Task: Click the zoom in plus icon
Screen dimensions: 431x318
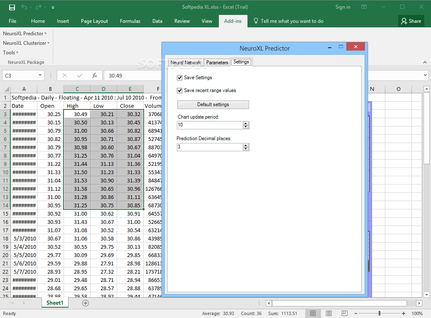Action: pos(404,313)
